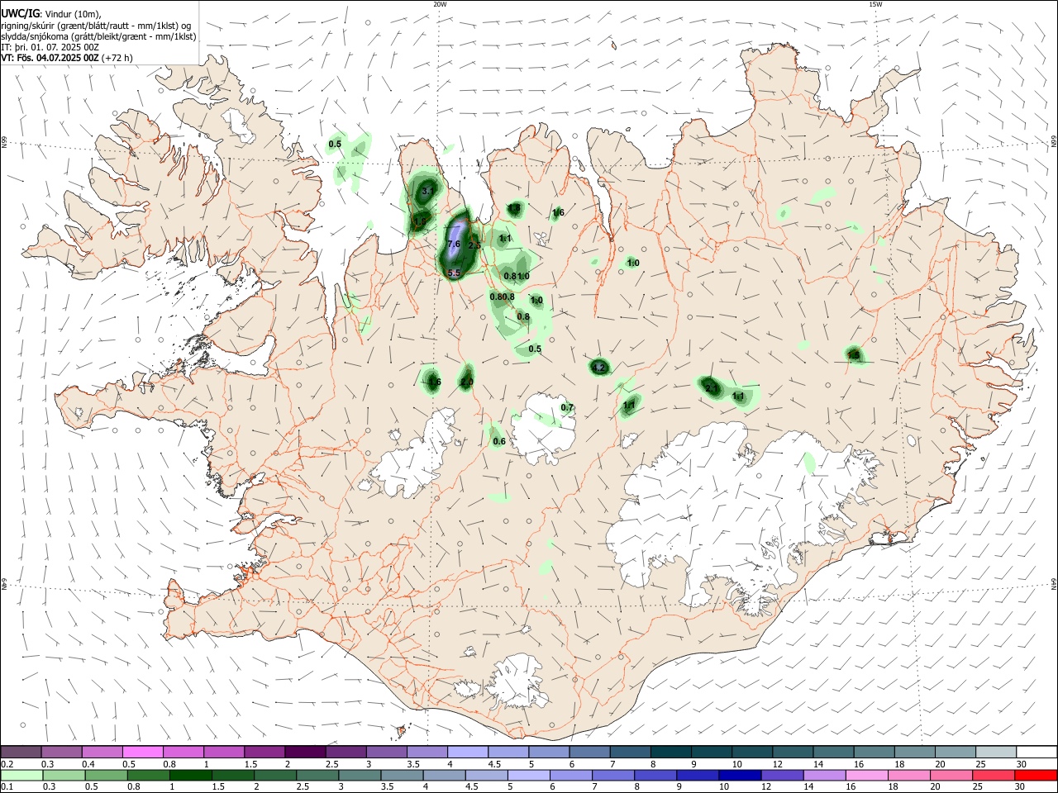Viewport: 1058px width, 793px height.
Task: Click the 2.1 precipitation label on the map
Action: pyautogui.click(x=712, y=387)
